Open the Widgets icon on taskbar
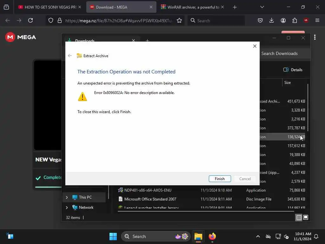 (x=10, y=236)
